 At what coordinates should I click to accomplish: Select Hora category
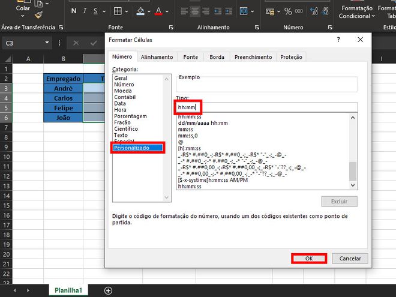tap(120, 110)
